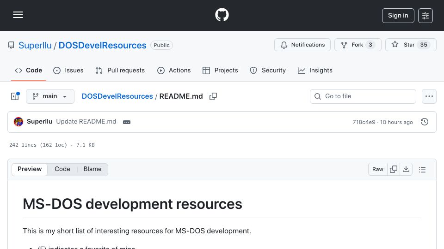Screen dimensions: 444x249
Task: Expand the file tree side panel
Action: pos(15,96)
